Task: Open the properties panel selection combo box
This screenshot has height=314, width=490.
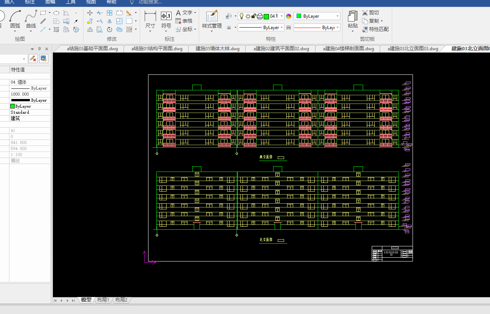Action: (x=14, y=59)
